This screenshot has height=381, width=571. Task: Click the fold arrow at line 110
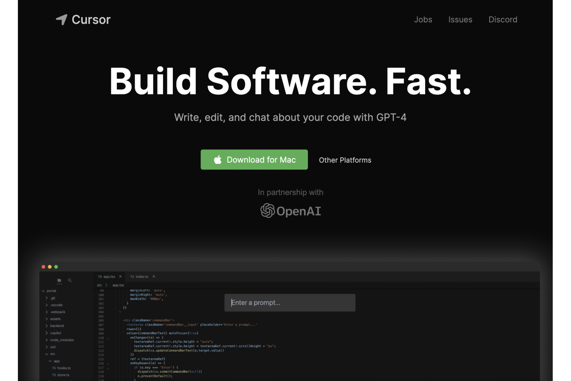[x=108, y=338]
